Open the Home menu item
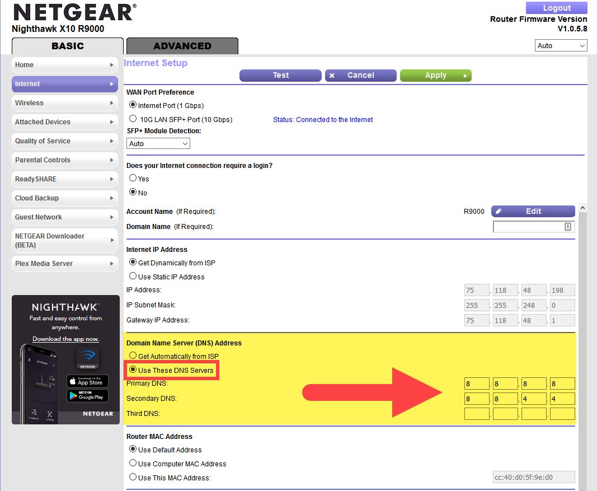Screen dimensions: 597x491 (x=65, y=65)
